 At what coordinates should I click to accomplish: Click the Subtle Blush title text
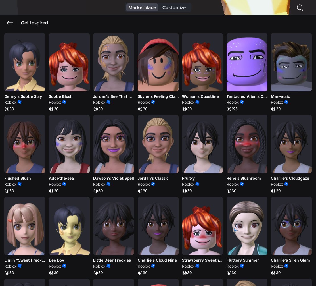tap(61, 96)
